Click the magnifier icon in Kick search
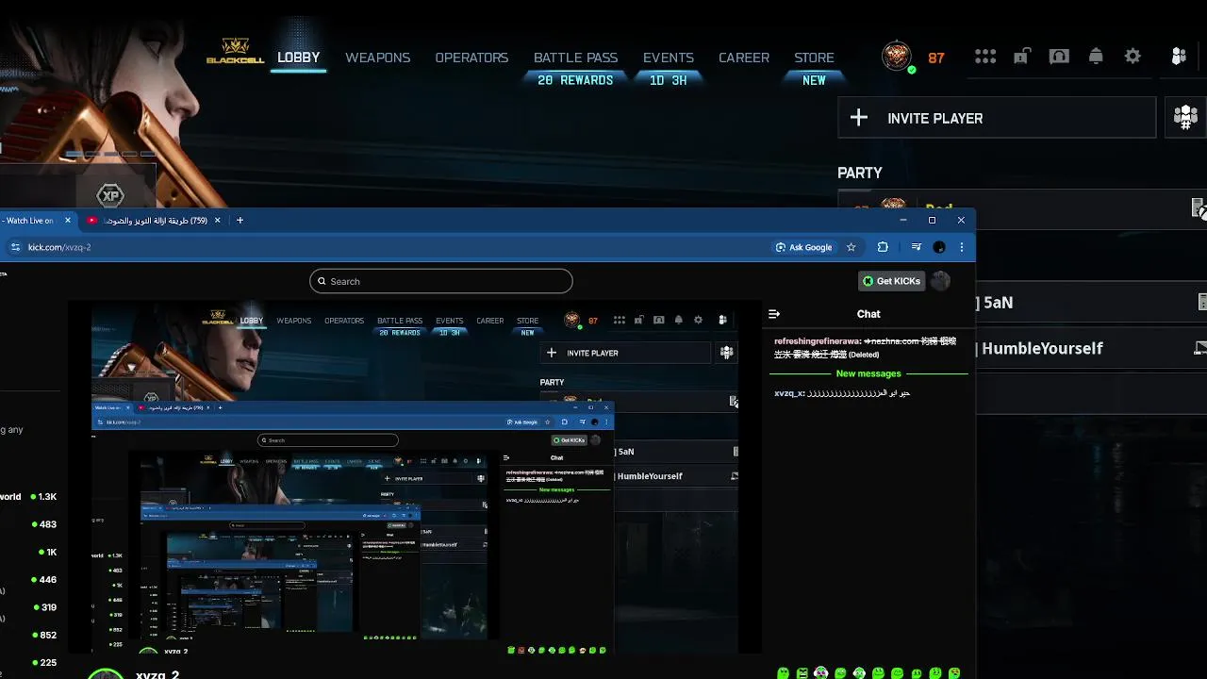The width and height of the screenshot is (1207, 679). 322,281
